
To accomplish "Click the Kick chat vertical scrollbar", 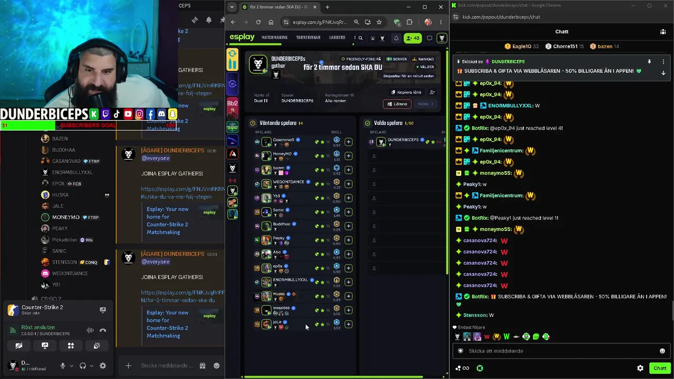I will click(672, 310).
